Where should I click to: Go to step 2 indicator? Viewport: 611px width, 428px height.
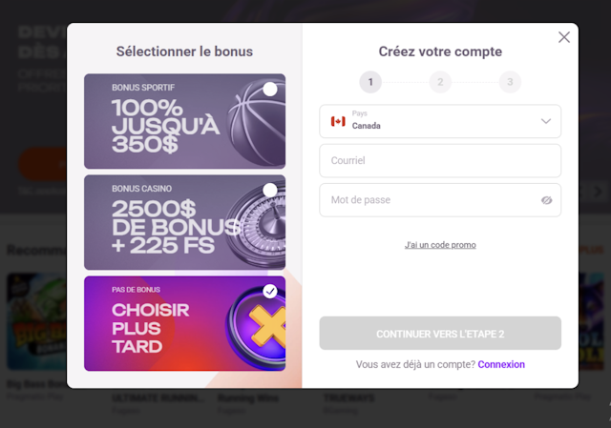pyautogui.click(x=440, y=82)
